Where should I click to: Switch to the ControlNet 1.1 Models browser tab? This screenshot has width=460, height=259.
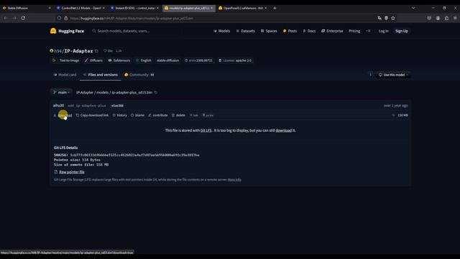80,8
